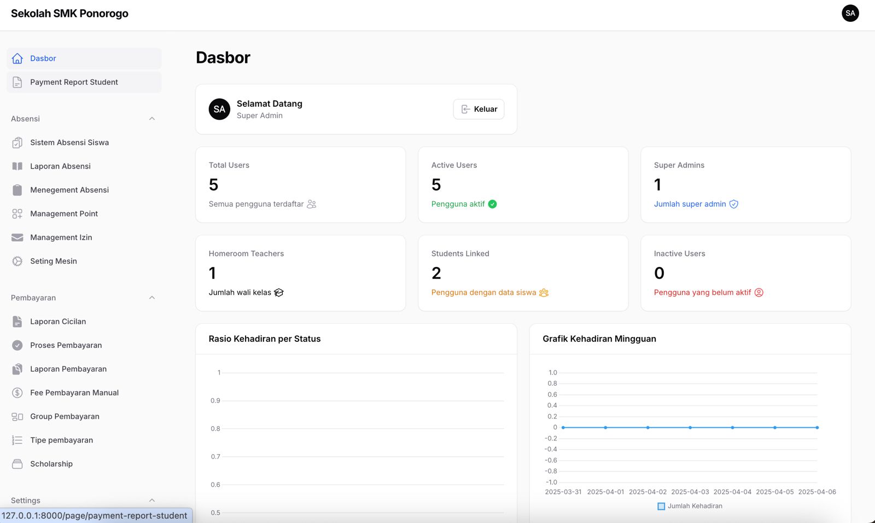Image resolution: width=875 pixels, height=523 pixels.
Task: Click the Fee Pembayaran Manual dollar icon
Action: click(x=17, y=393)
